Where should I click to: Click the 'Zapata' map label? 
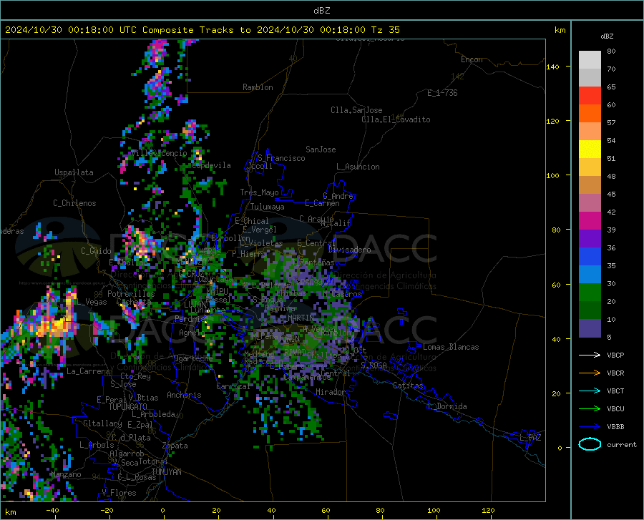[x=175, y=446]
